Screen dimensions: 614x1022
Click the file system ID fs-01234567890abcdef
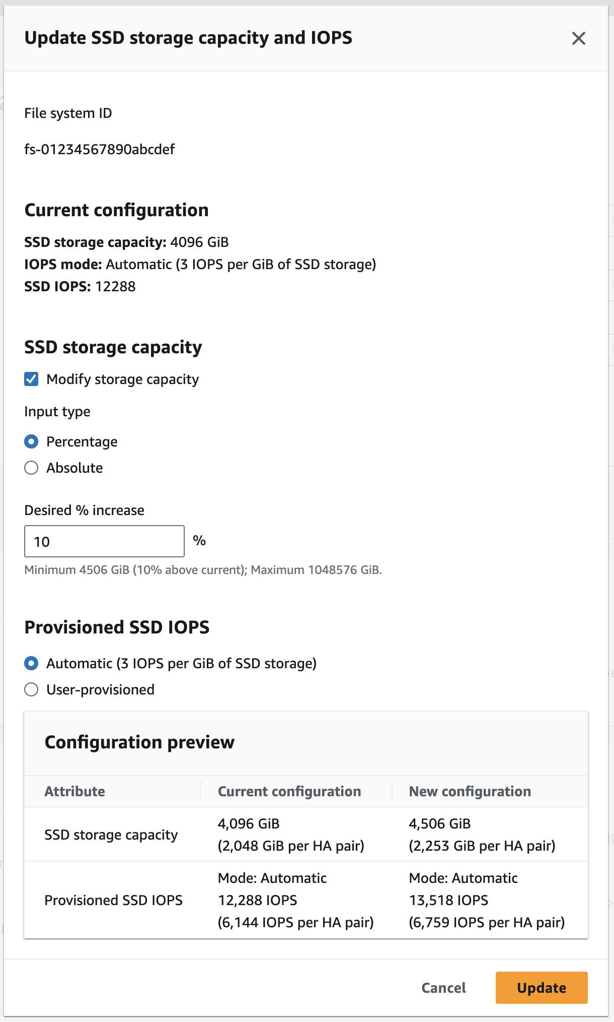(x=100, y=149)
